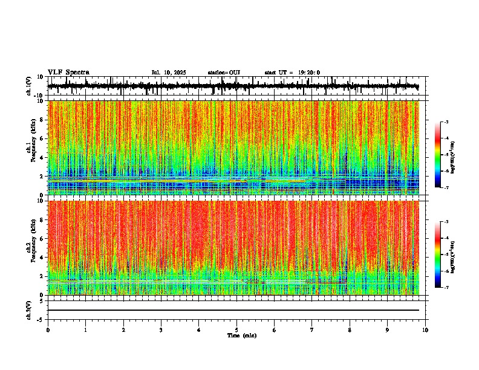
Task: Click the "4" tick on the time axis
Action: click(199, 330)
